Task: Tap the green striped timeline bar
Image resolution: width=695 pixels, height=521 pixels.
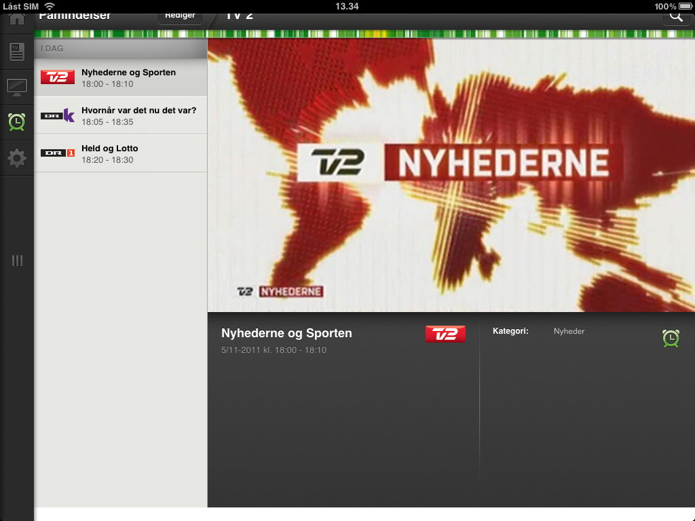Action: click(364, 34)
